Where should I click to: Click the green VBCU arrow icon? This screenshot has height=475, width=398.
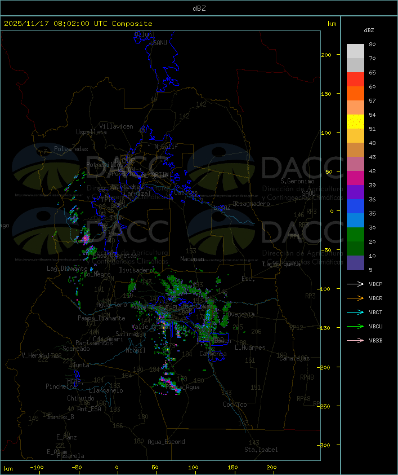355,326
